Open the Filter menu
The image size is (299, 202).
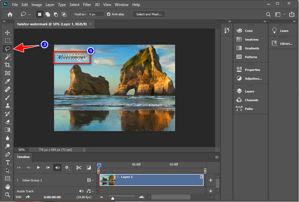click(87, 4)
